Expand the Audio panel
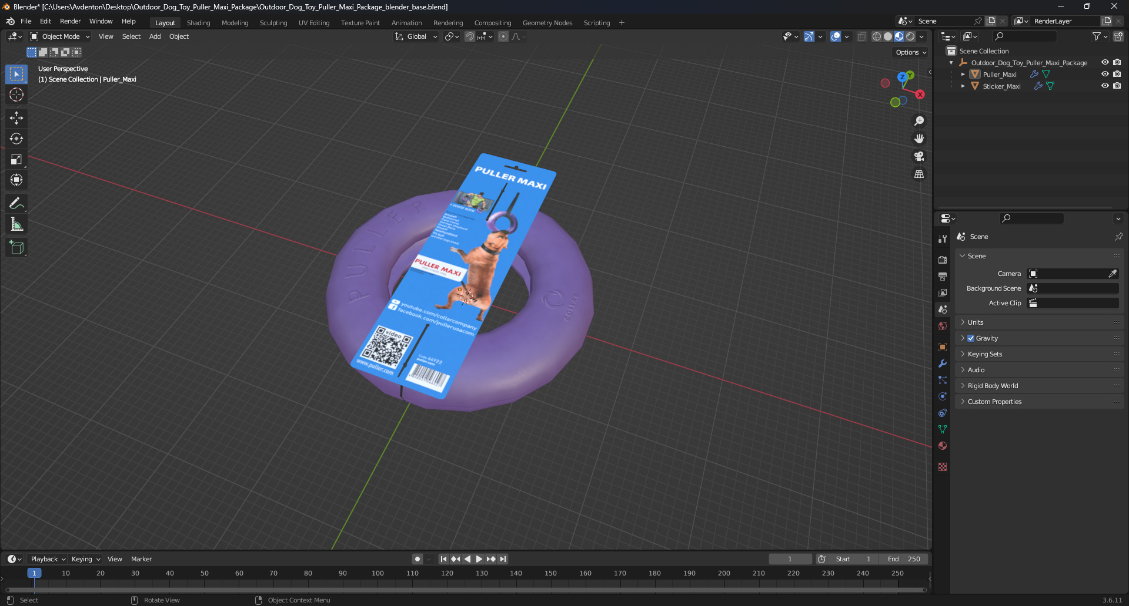 pos(1039,370)
